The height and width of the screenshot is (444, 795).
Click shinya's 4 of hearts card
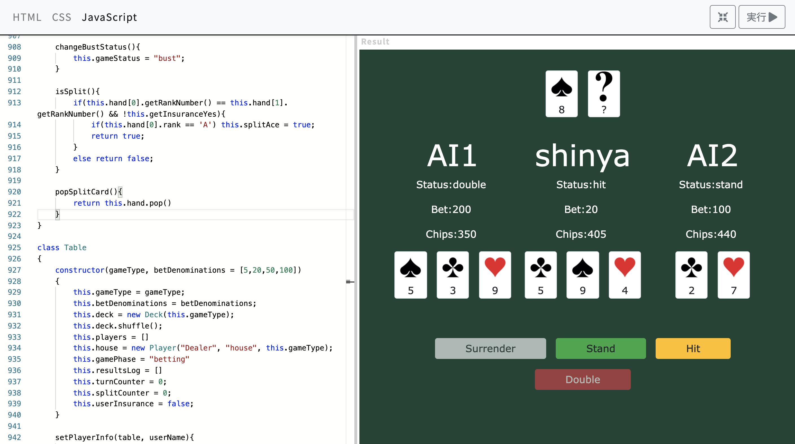click(x=625, y=275)
